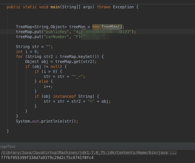Click 'TreeMap<String,Object>' type declaration
195x163 pixels.
point(41,27)
